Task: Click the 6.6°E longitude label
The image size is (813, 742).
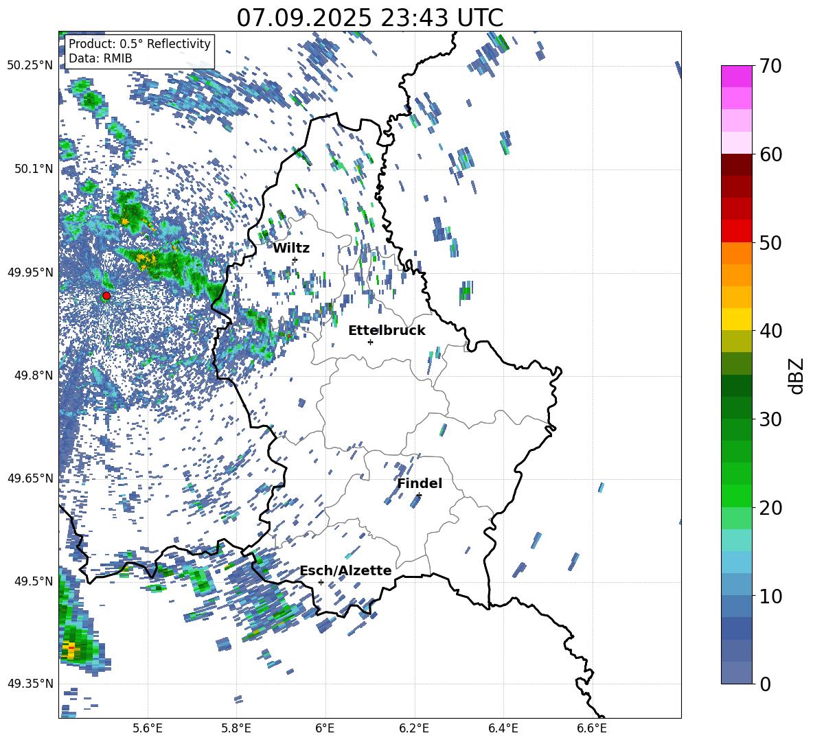Action: click(x=592, y=729)
